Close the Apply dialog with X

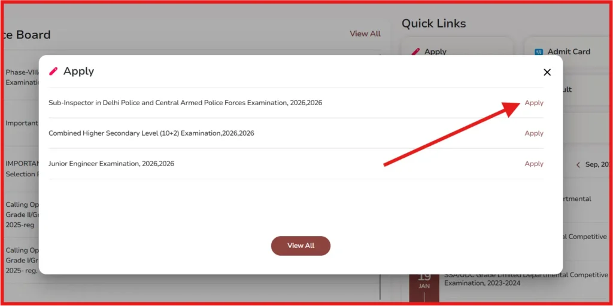point(547,72)
